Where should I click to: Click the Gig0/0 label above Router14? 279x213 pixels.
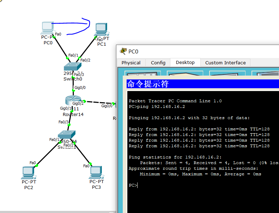tap(80, 88)
